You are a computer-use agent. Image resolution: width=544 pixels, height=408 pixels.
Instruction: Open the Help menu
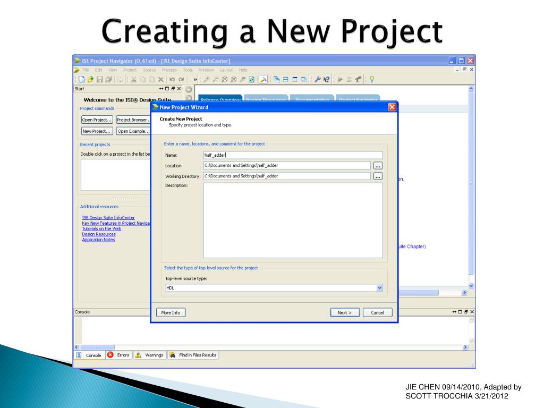243,70
